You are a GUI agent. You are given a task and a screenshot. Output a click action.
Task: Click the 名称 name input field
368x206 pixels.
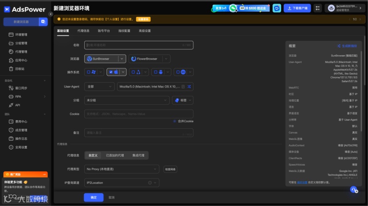(x=139, y=45)
